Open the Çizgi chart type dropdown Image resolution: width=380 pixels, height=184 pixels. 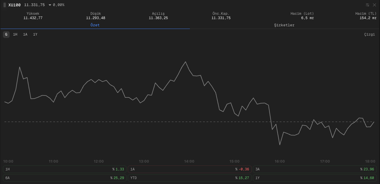click(x=369, y=35)
